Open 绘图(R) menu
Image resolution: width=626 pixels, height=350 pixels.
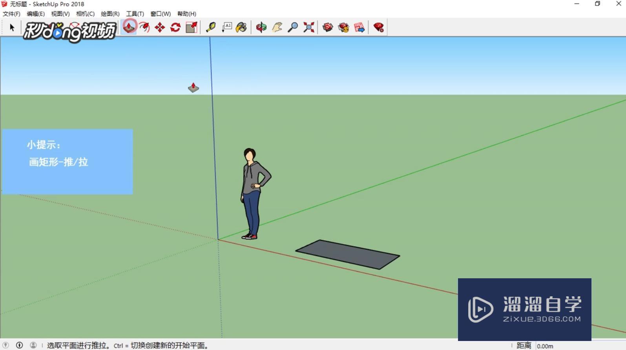pyautogui.click(x=110, y=14)
